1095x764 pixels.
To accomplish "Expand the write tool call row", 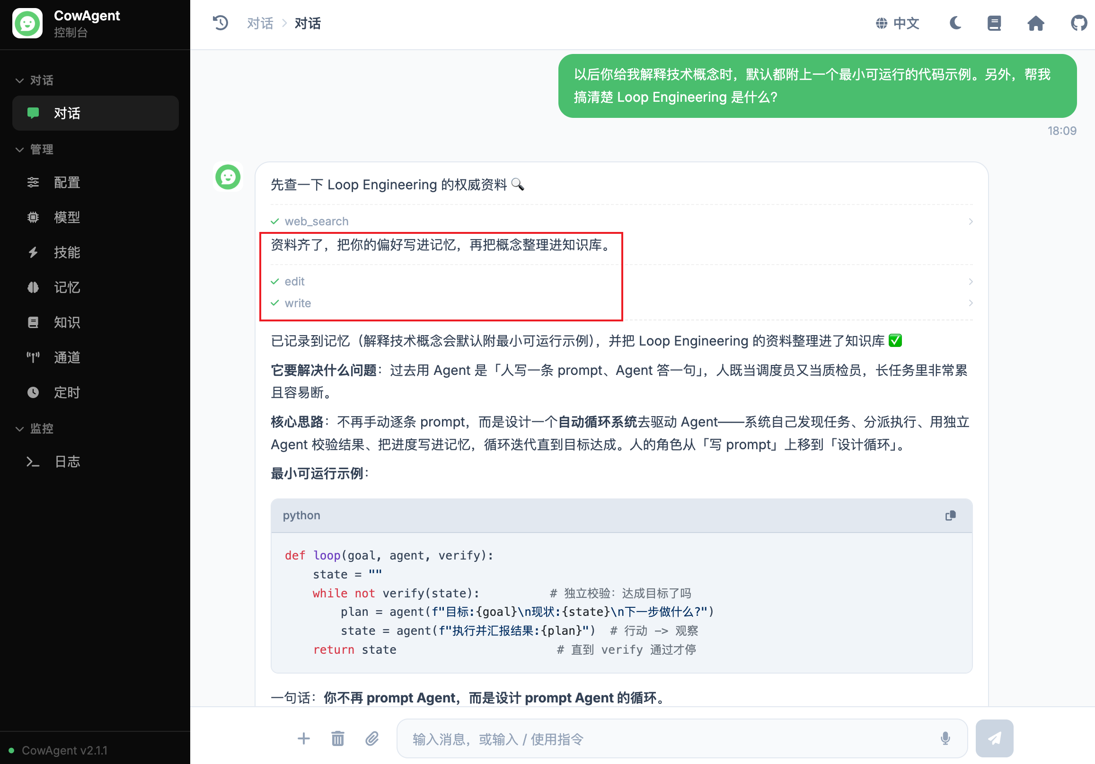I will pos(621,303).
